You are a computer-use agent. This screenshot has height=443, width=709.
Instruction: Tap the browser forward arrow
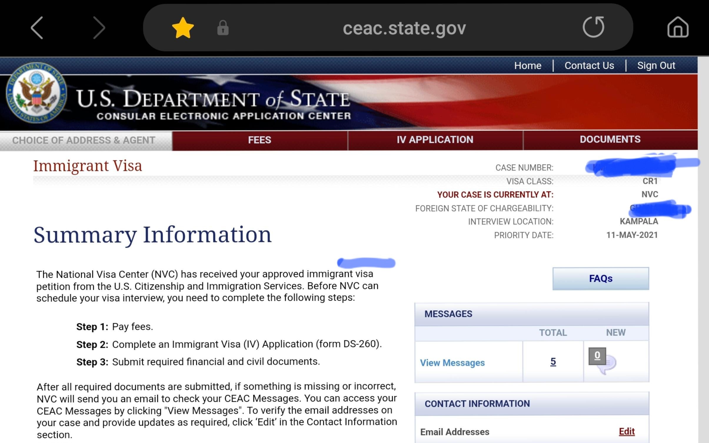point(99,28)
